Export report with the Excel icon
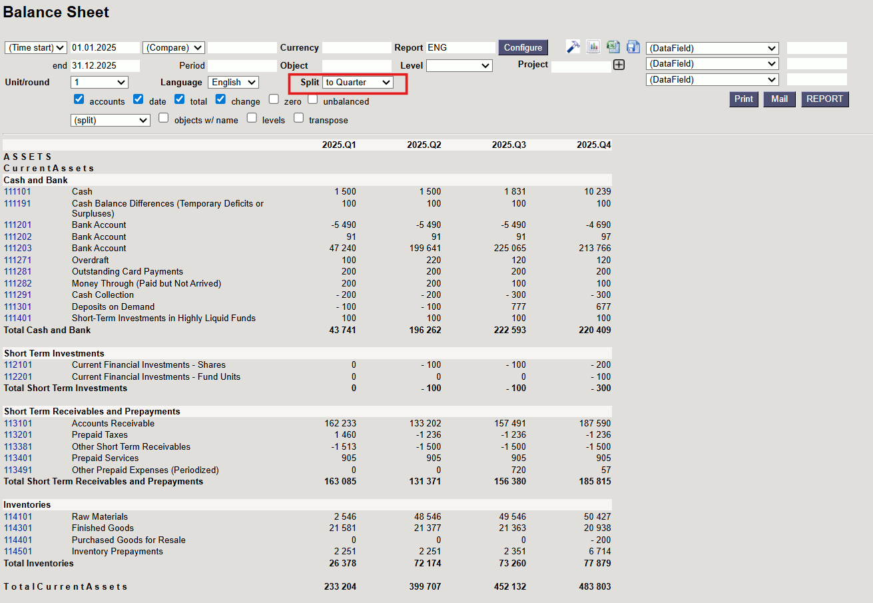 pos(613,47)
